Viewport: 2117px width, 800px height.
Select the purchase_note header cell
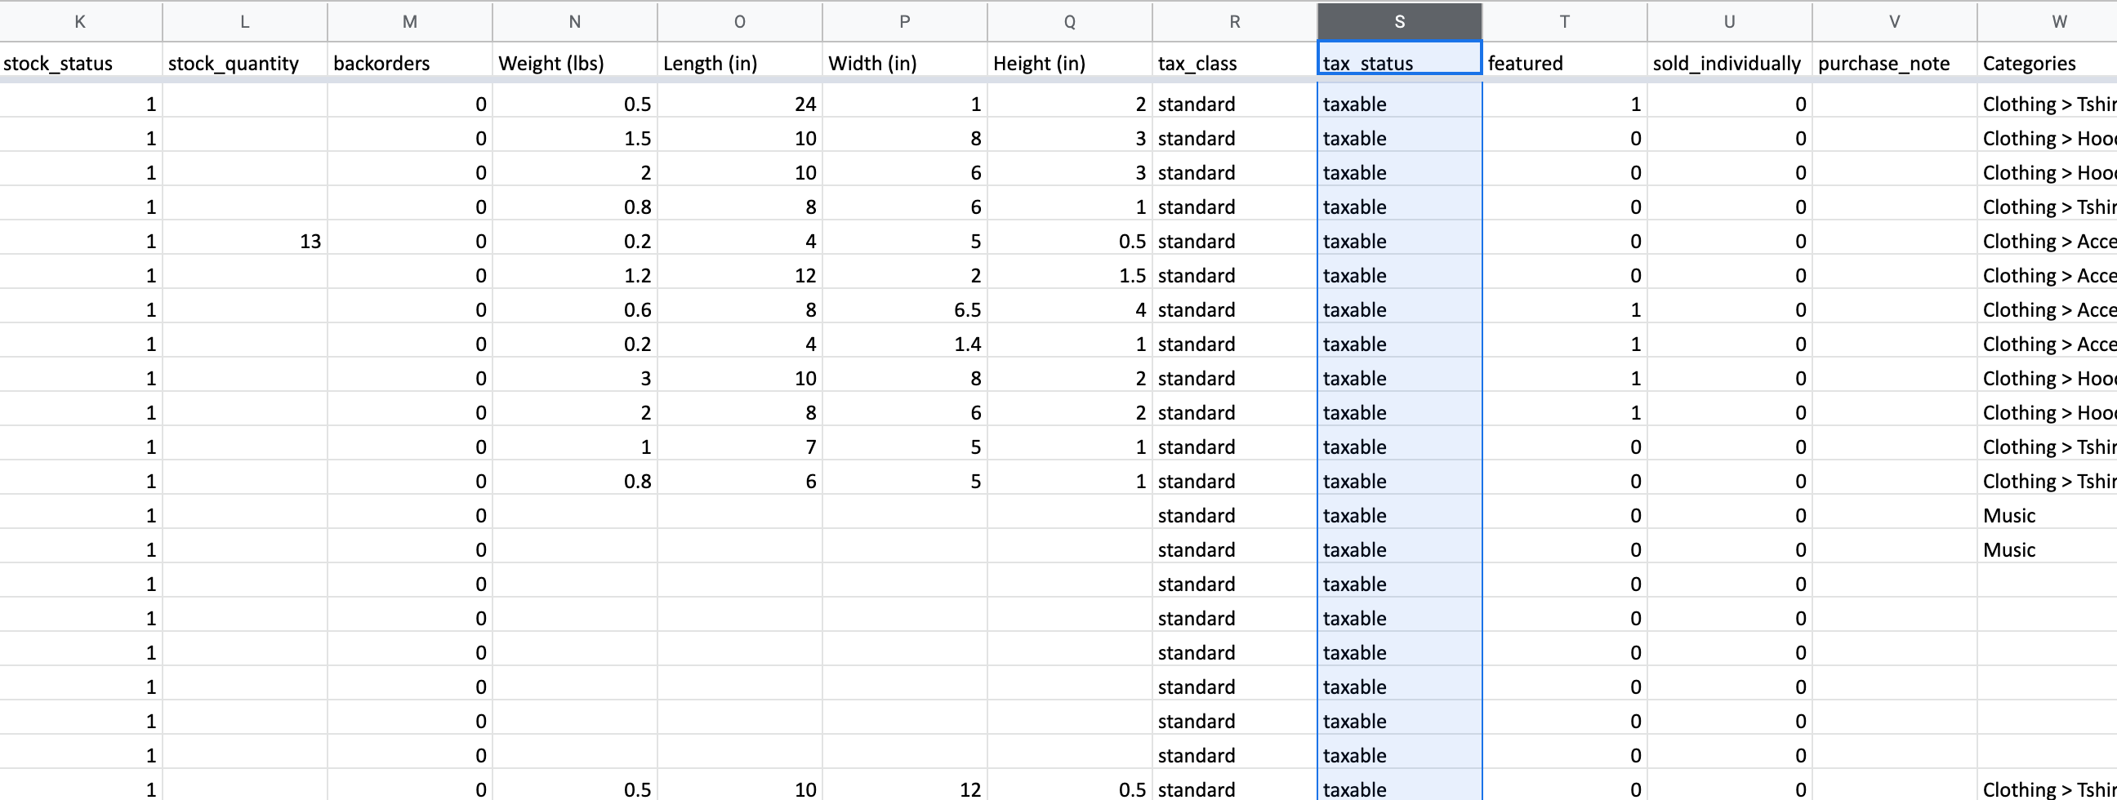[x=1893, y=63]
